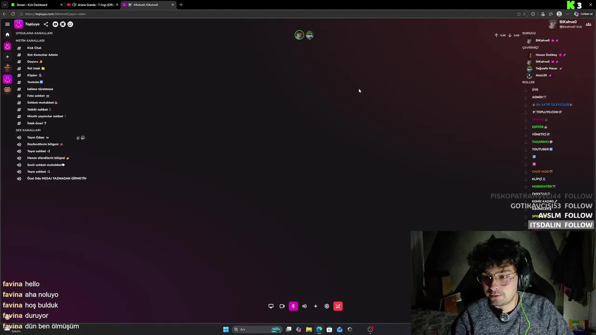Add a new server with the plus icon
The height and width of the screenshot is (335, 596).
(x=7, y=57)
